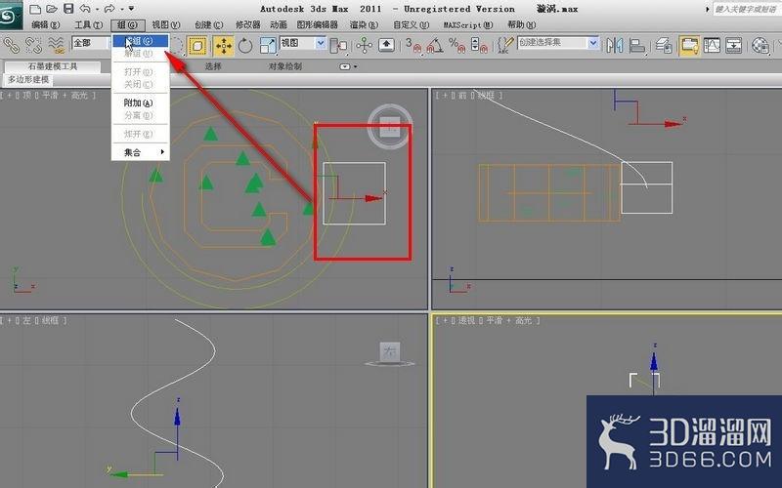Open the Material Editor icon
Viewport: 782px width, 488px height.
pos(760,46)
